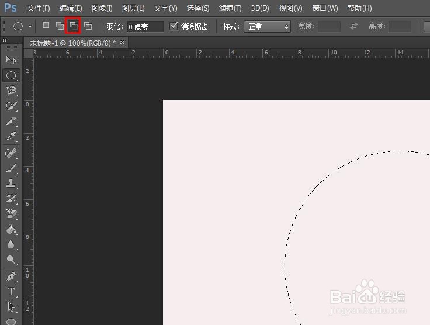Select the Path Selection tool
The height and width of the screenshot is (325, 430).
(11, 307)
